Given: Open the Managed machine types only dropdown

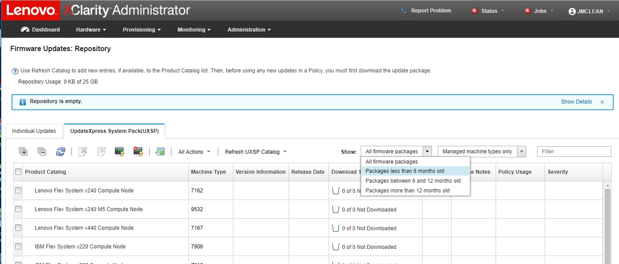Looking at the screenshot, I should 522,152.
